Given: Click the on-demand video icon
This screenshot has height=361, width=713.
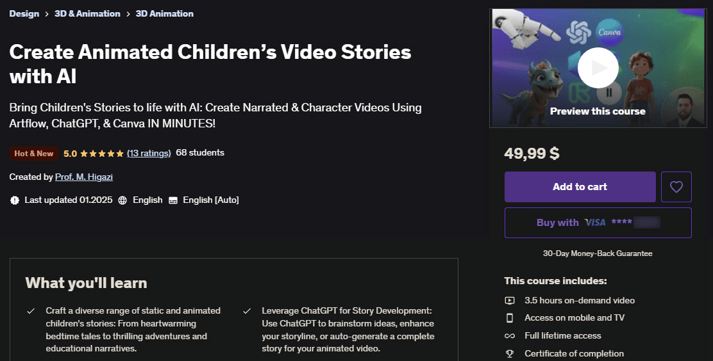Looking at the screenshot, I should pyautogui.click(x=510, y=300).
